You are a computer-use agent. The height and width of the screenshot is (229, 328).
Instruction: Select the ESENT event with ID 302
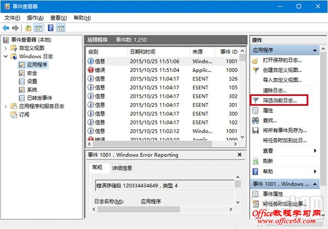click(x=163, y=96)
